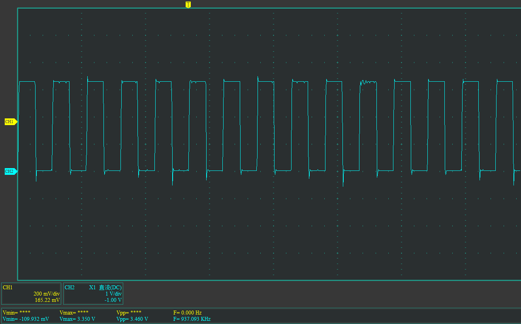Click the CH2 label in the channel panel
This screenshot has height=324, width=521.
click(70, 288)
